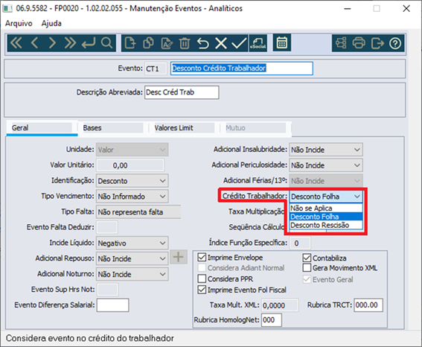This screenshot has height=347, width=422.
Task: Click the Índice Função Específica field
Action: (300, 243)
